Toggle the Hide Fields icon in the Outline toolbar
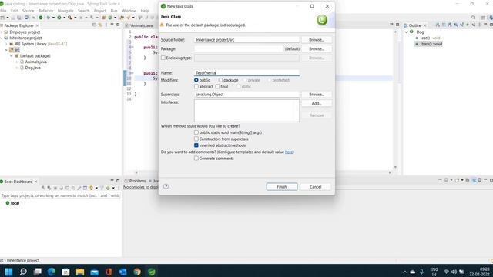The width and height of the screenshot is (493, 277). pyautogui.click(x=455, y=25)
